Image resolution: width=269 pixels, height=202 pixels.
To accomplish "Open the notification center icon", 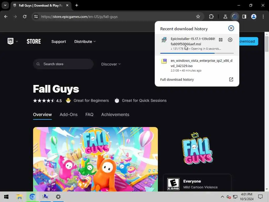I will pyautogui.click(x=260, y=197).
